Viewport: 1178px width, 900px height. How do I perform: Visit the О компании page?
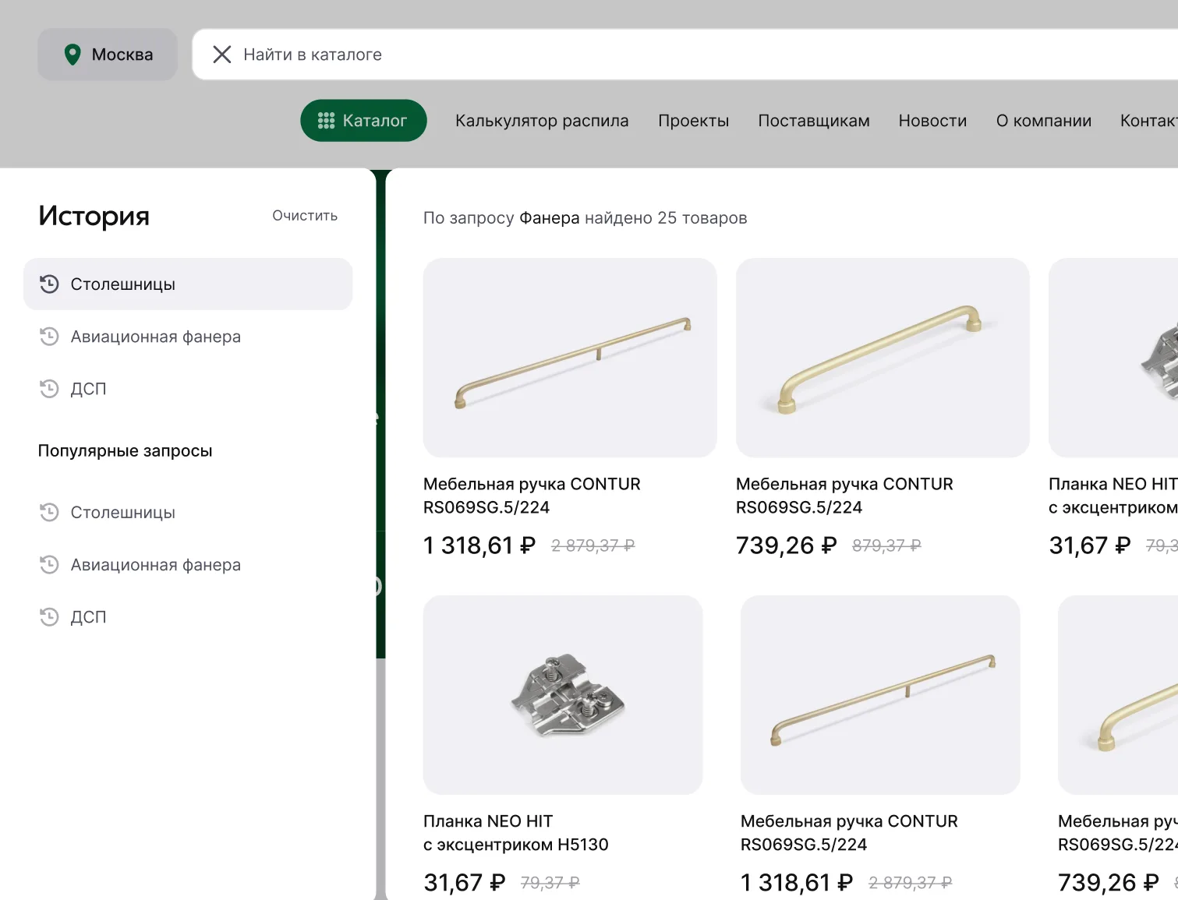point(1044,121)
